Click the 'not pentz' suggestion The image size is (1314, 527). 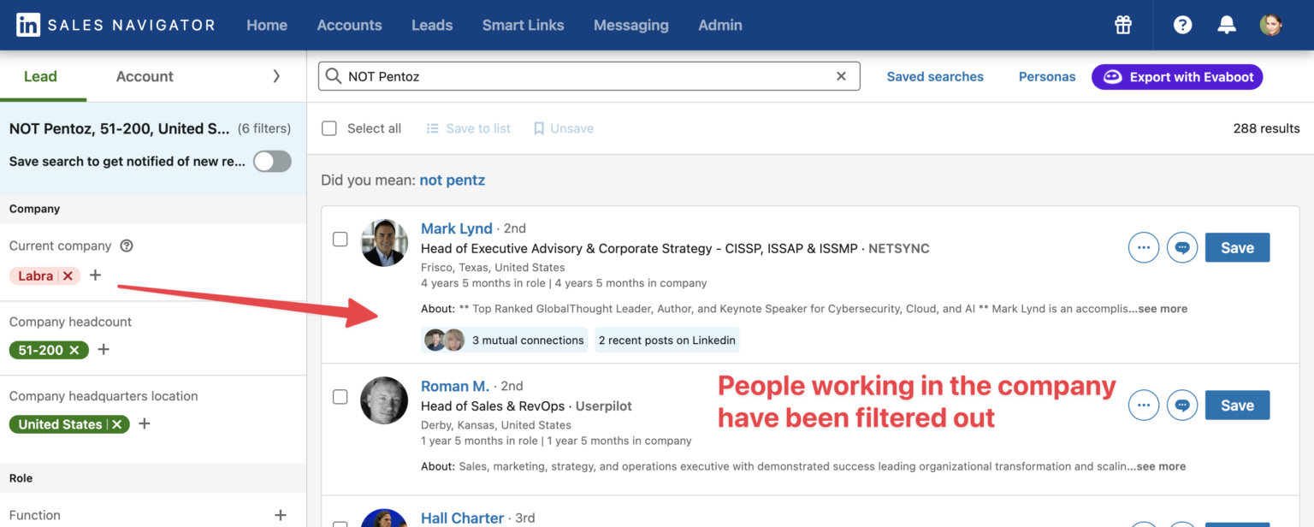click(x=452, y=180)
